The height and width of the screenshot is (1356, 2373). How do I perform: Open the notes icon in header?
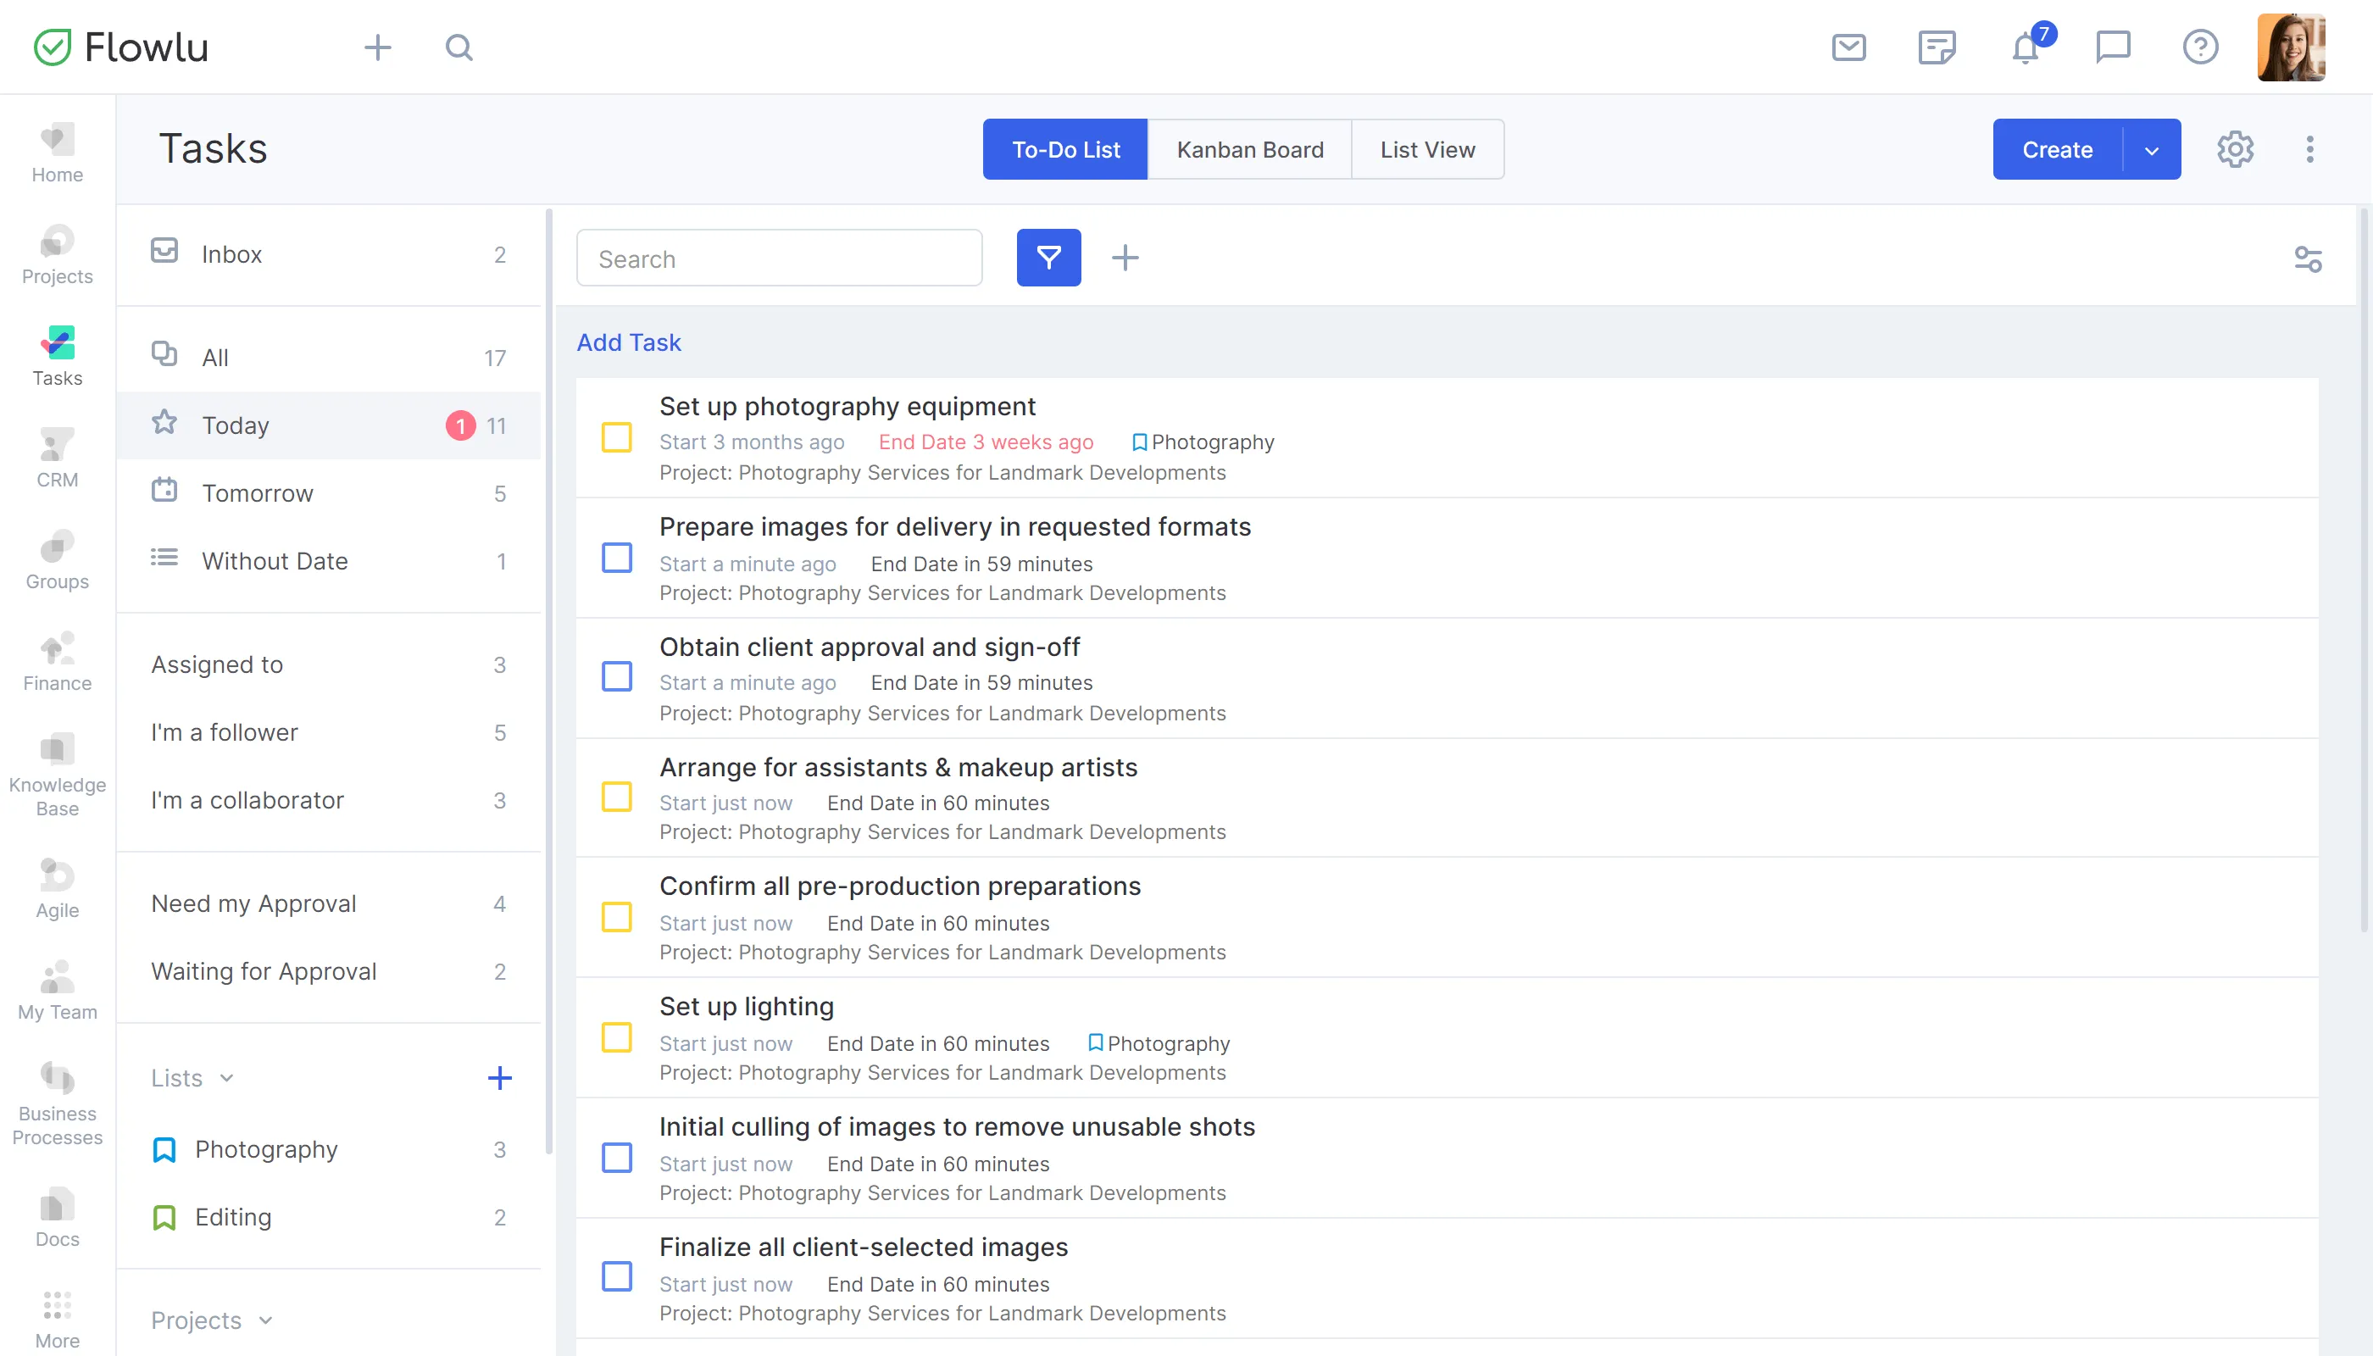tap(1937, 47)
